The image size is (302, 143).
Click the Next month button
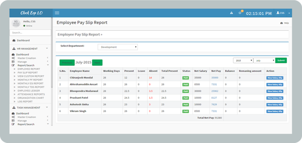[x=97, y=63]
